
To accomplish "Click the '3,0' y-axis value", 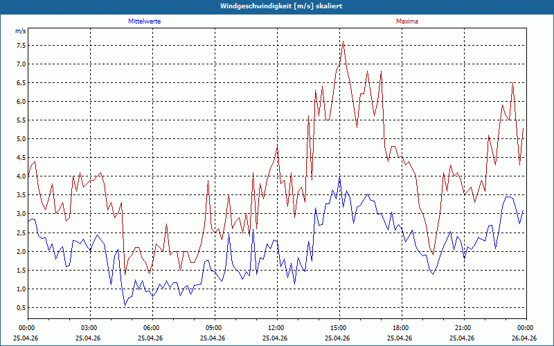I will pos(21,214).
